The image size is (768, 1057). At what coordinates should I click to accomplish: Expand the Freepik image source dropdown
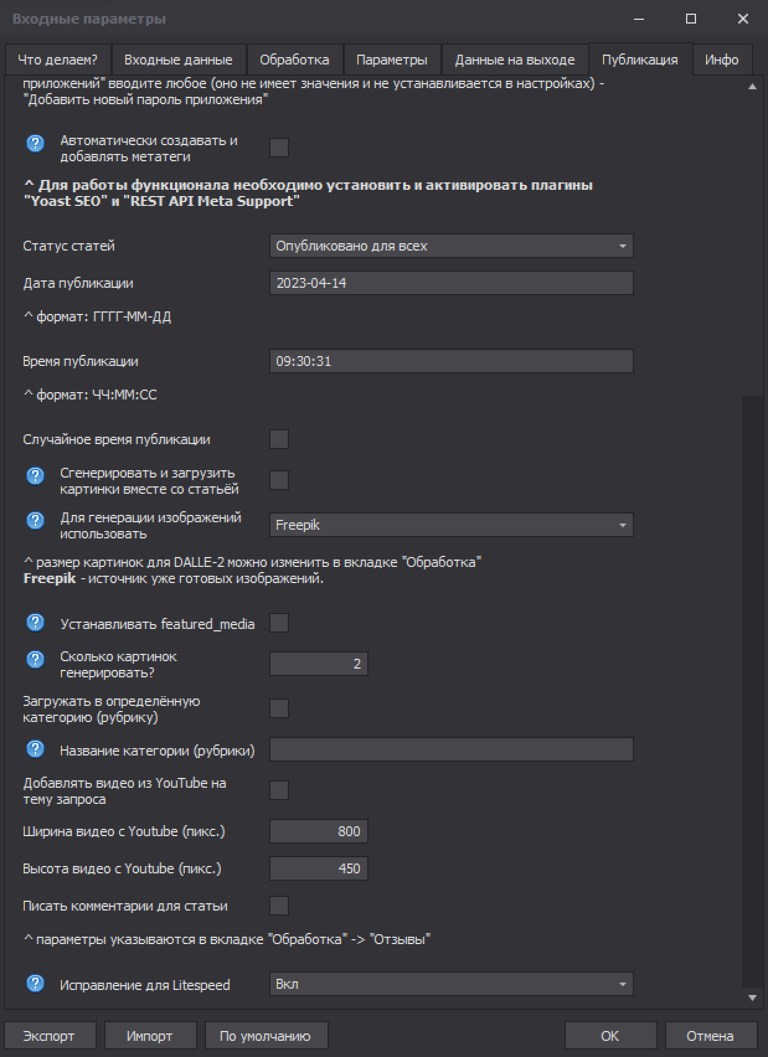pyautogui.click(x=451, y=525)
